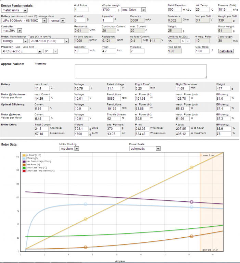
Task: Click inside the Warning text area
Action: (140, 72)
